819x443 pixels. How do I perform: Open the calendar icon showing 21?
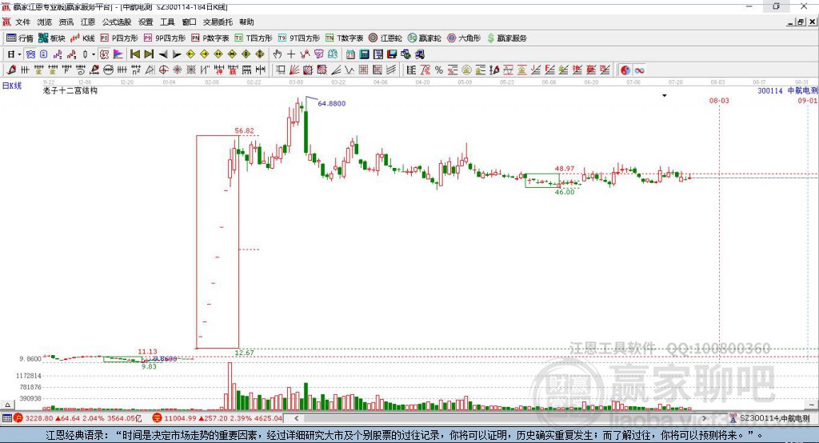350,54
